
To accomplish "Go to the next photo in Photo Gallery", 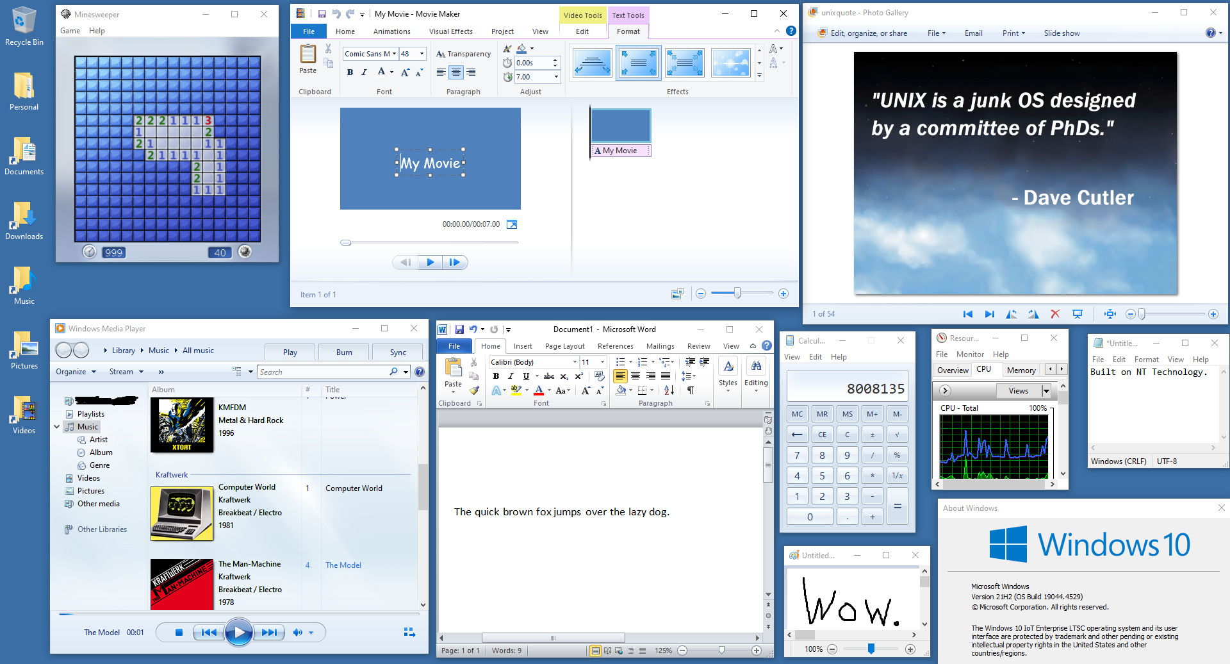I will [990, 314].
